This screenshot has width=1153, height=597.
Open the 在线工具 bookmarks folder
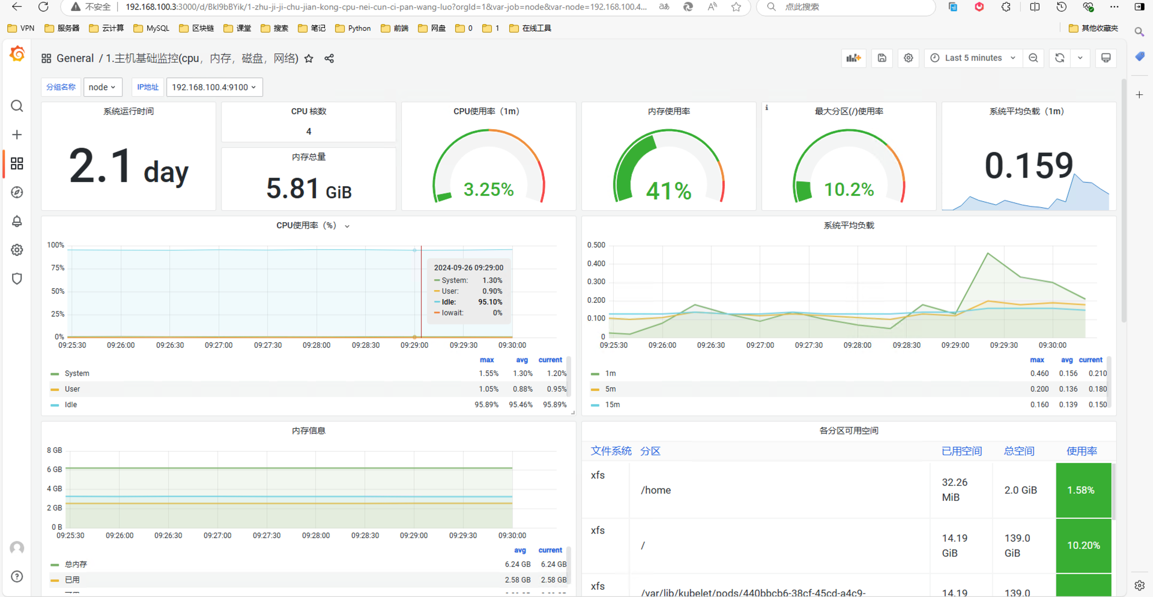530,28
